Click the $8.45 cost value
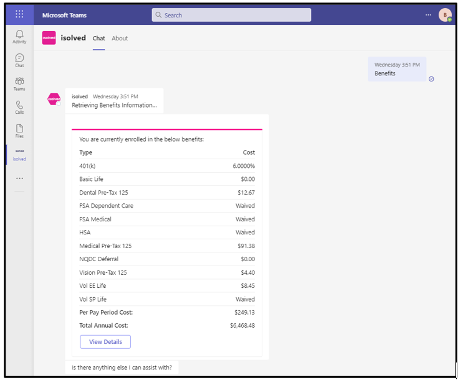The width and height of the screenshot is (463, 383). point(248,286)
